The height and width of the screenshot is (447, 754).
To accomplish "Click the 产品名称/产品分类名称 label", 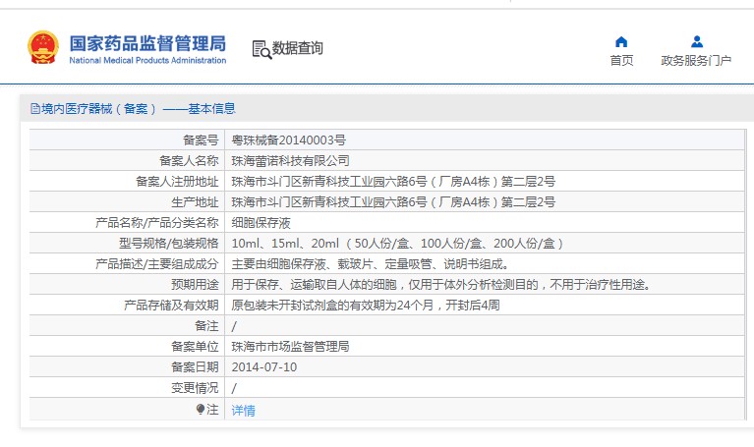I will coord(156,223).
